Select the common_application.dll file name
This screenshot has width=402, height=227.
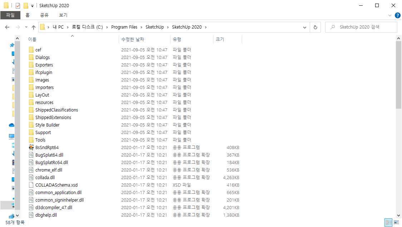pyautogui.click(x=58, y=192)
